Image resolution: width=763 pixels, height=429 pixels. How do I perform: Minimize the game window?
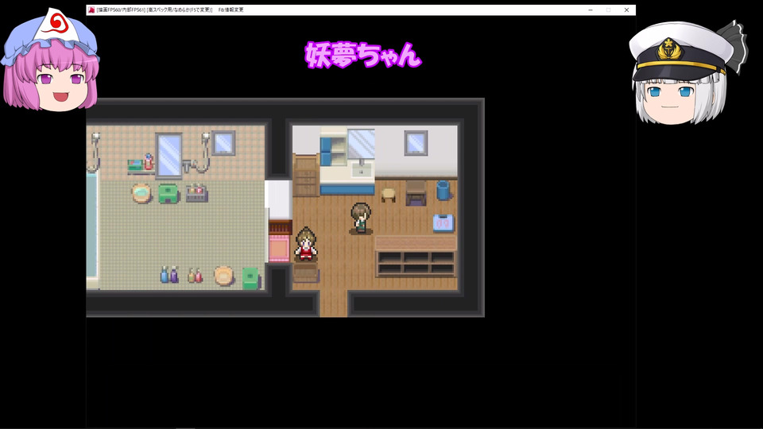click(x=591, y=10)
